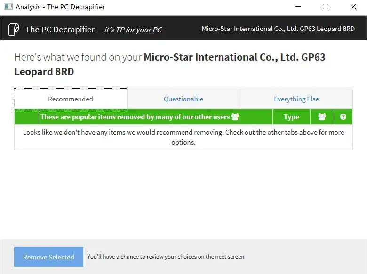367x274 pixels.
Task: Click the Type column header
Action: point(291,117)
